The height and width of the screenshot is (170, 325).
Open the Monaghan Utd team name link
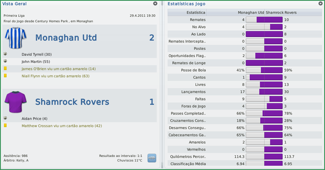[66, 38]
